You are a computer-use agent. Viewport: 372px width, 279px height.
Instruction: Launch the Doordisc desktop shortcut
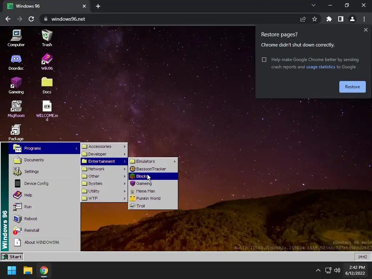pos(16,62)
